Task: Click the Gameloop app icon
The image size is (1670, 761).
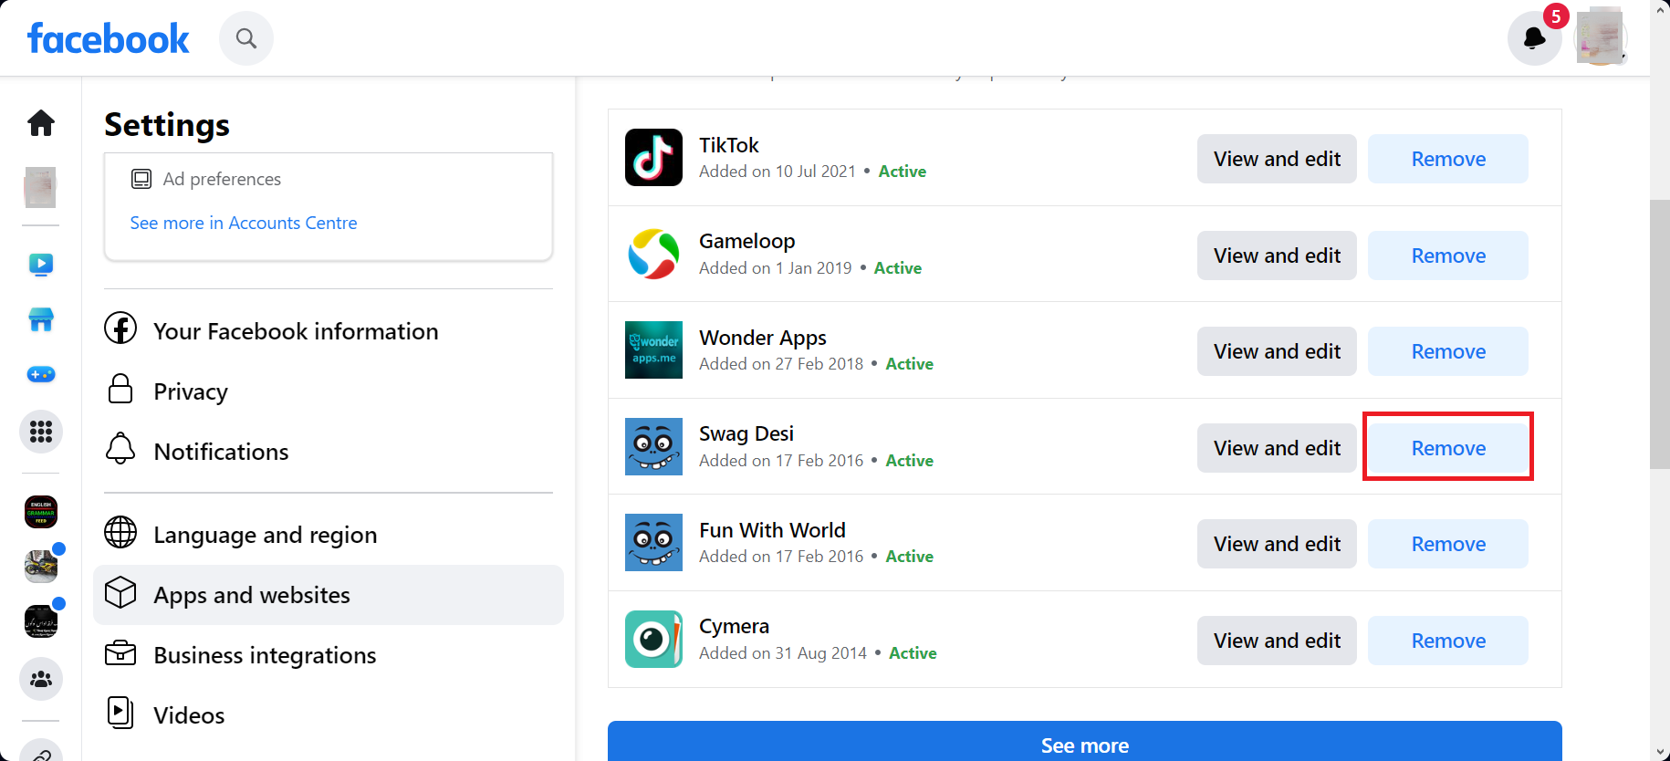Action: click(x=653, y=254)
